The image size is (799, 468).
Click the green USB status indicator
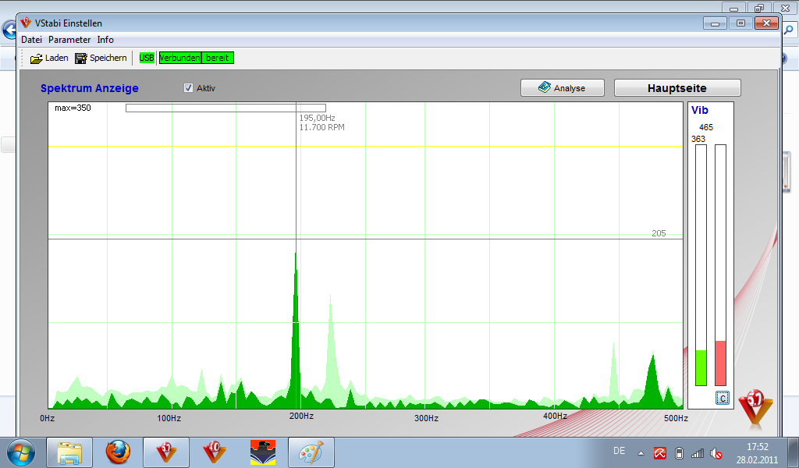tap(147, 58)
